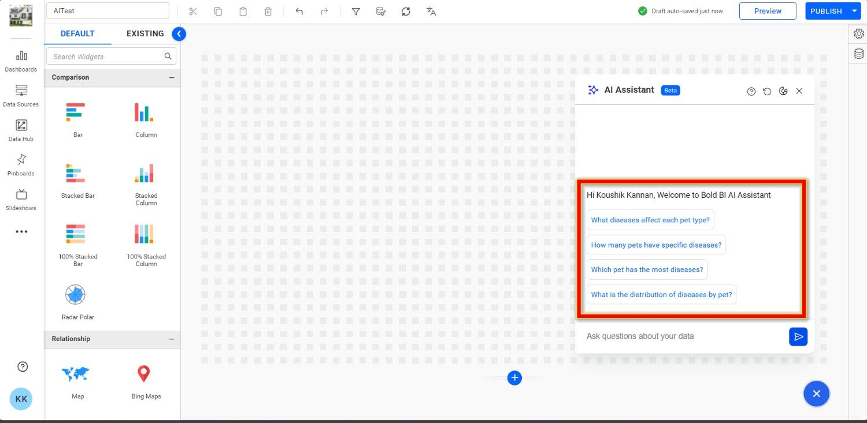Click the data source edit icon in toolbar

381,11
